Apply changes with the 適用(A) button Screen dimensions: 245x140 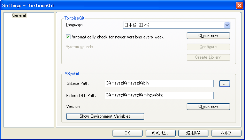click(x=193, y=133)
